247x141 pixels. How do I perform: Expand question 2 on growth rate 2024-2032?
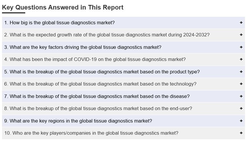pyautogui.click(x=107, y=35)
